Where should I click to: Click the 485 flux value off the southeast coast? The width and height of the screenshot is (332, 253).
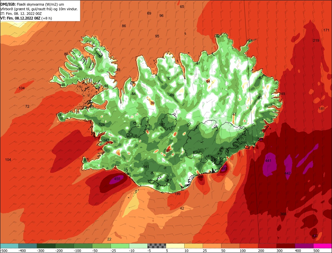pos(224,169)
